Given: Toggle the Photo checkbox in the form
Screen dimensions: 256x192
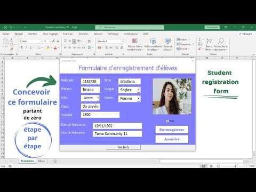Looking at the screenshot, I should click(x=167, y=121).
